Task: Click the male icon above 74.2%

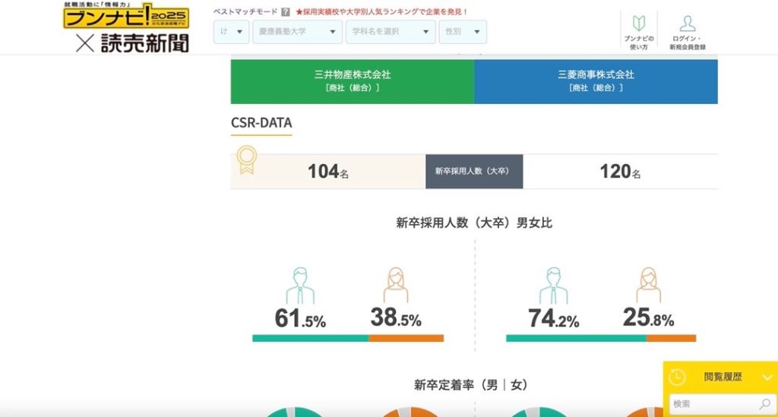Action: coord(553,286)
